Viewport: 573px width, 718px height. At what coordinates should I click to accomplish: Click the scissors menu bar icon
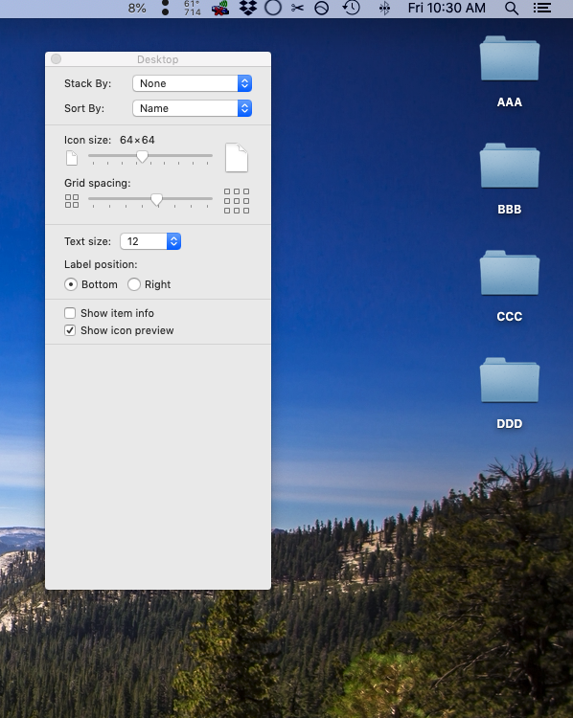coord(297,9)
